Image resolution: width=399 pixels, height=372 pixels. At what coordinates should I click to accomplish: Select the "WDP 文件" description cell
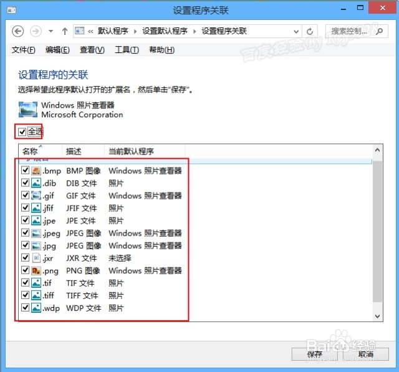tap(84, 308)
